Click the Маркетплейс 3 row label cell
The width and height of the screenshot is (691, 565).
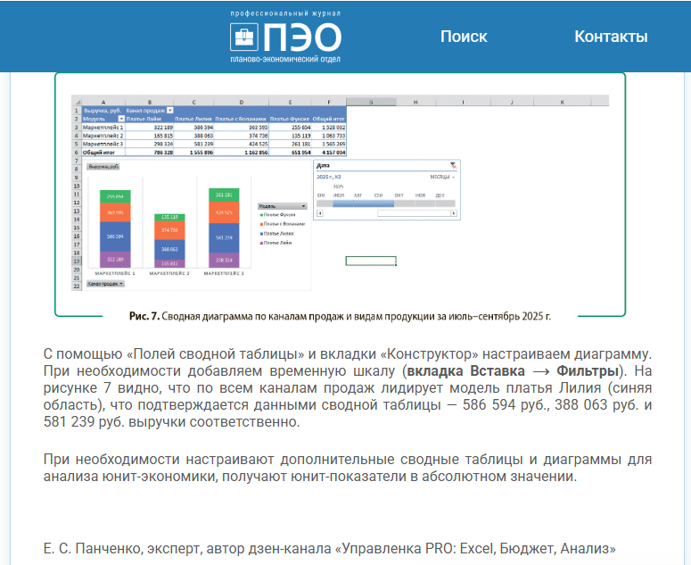click(103, 144)
